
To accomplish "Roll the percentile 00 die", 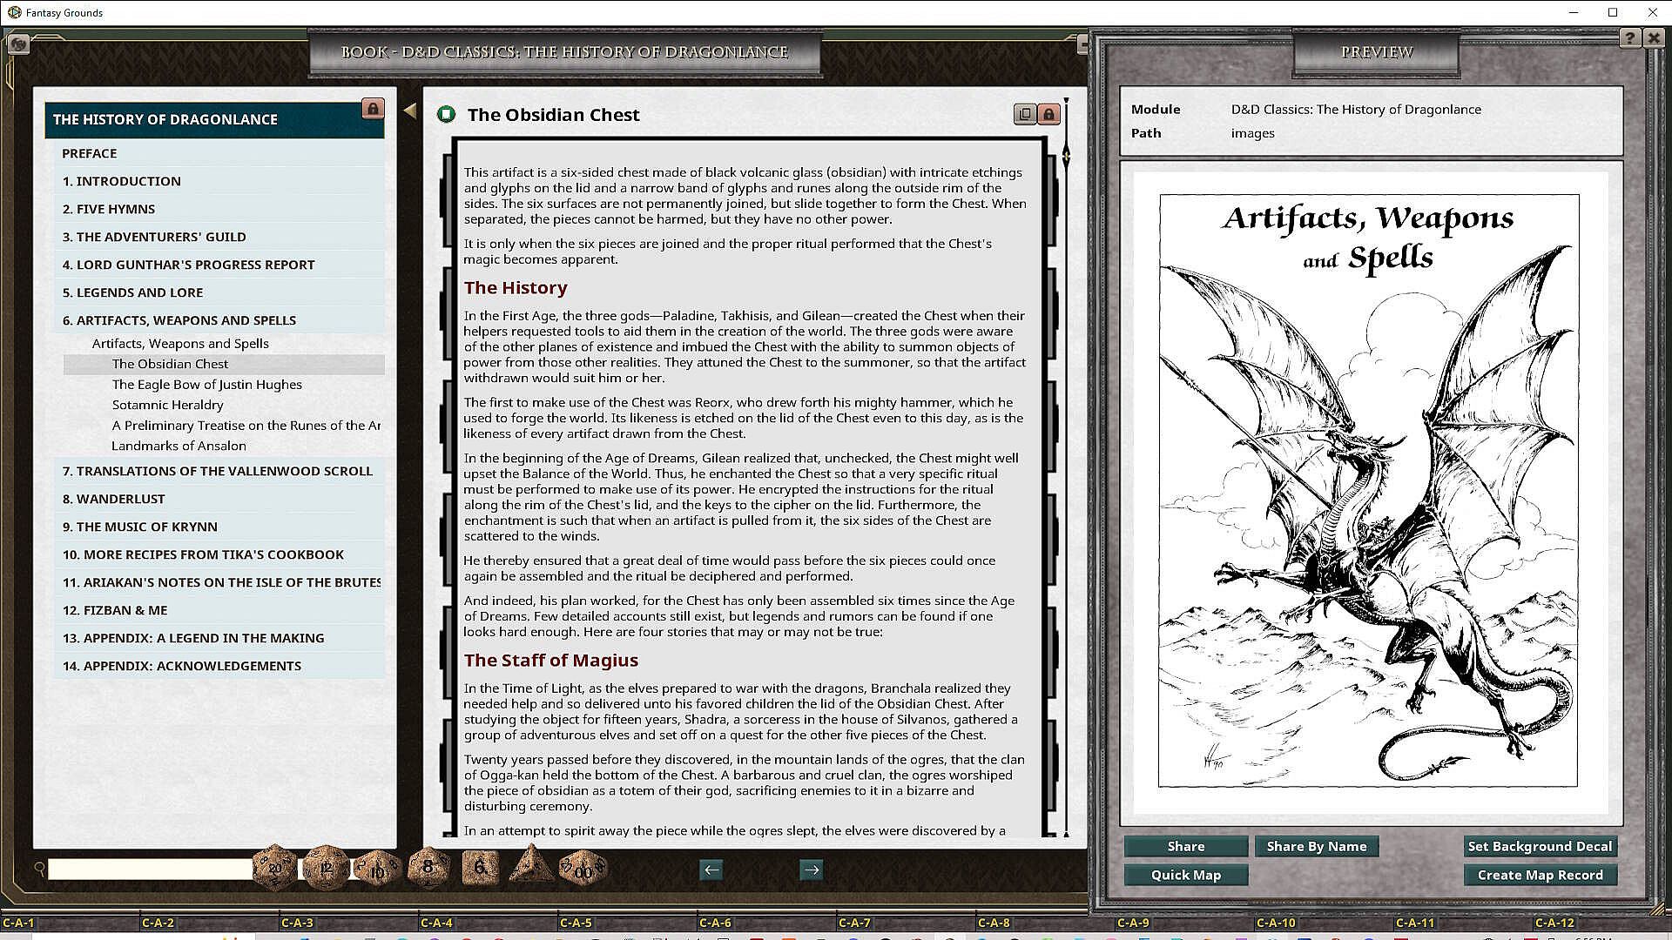I will [x=582, y=868].
